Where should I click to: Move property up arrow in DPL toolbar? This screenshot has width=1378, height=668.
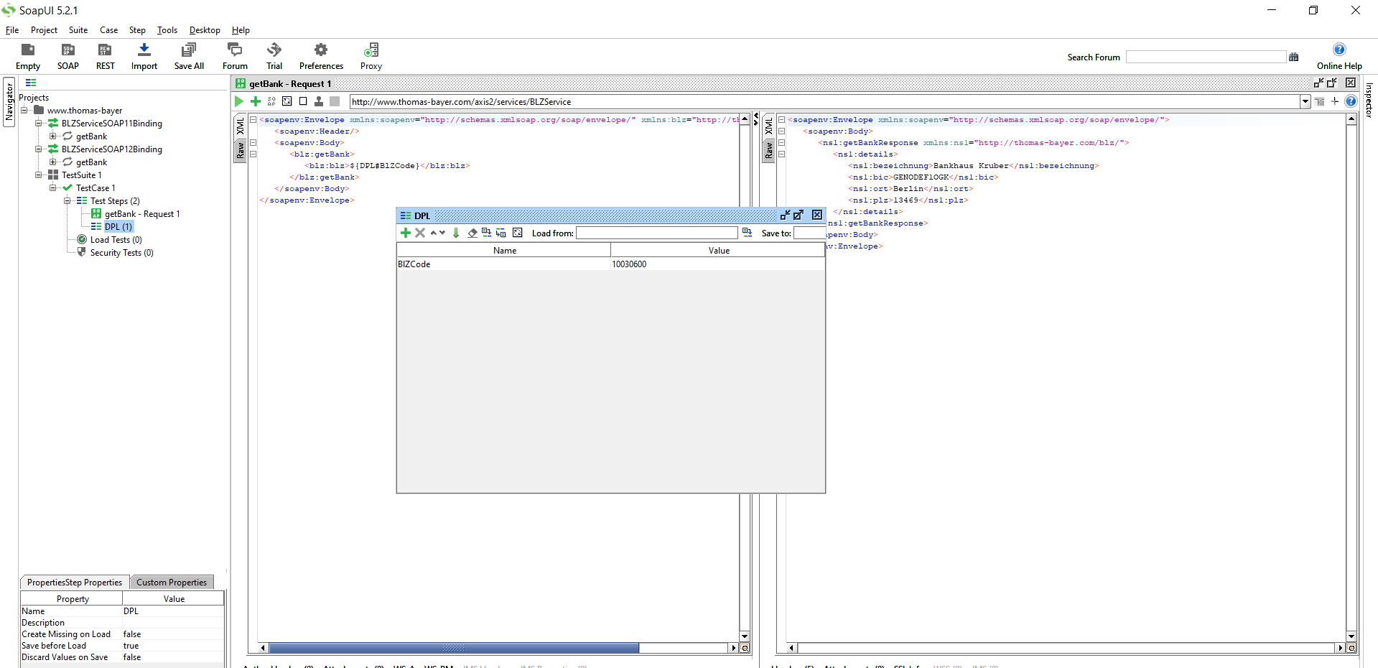click(x=434, y=233)
